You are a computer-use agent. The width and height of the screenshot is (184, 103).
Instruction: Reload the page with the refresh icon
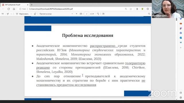coord(9,9)
